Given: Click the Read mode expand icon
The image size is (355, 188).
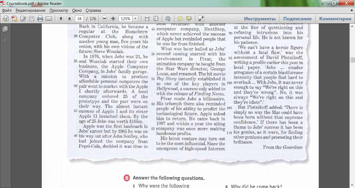Looking at the screenshot, I should coord(201,19).
